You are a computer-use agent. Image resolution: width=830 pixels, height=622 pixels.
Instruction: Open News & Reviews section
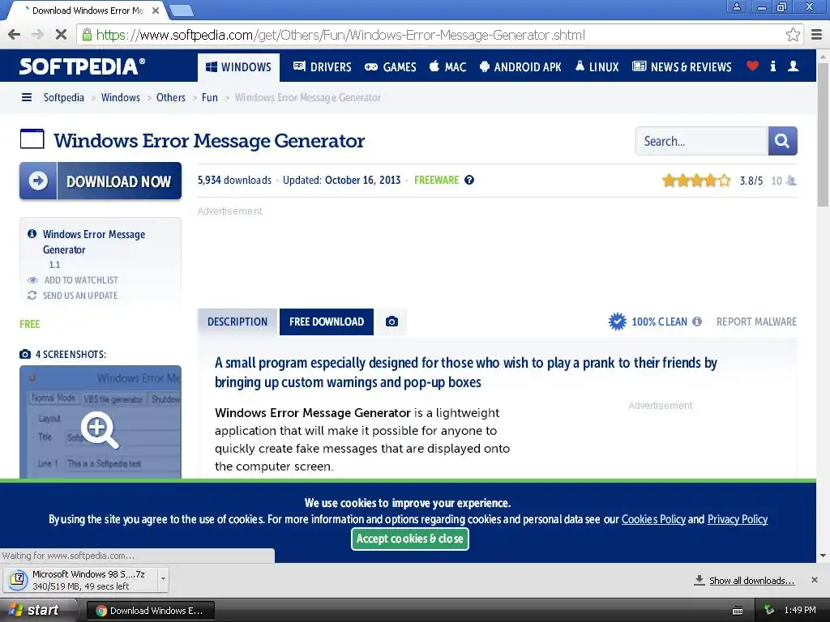[x=682, y=67]
